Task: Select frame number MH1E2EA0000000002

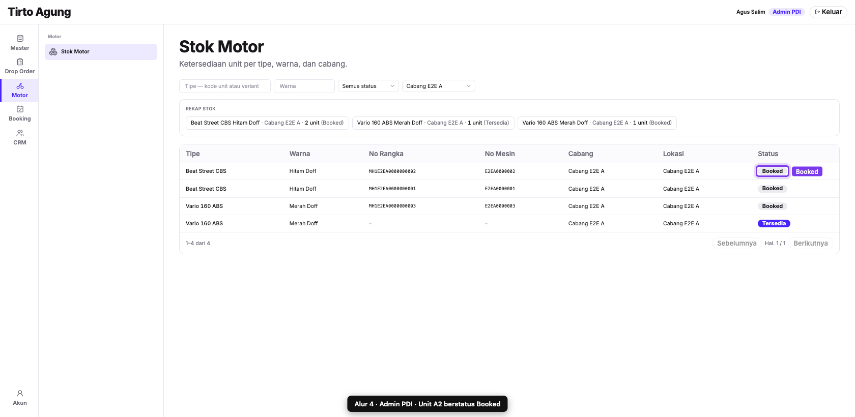Action: pos(392,171)
